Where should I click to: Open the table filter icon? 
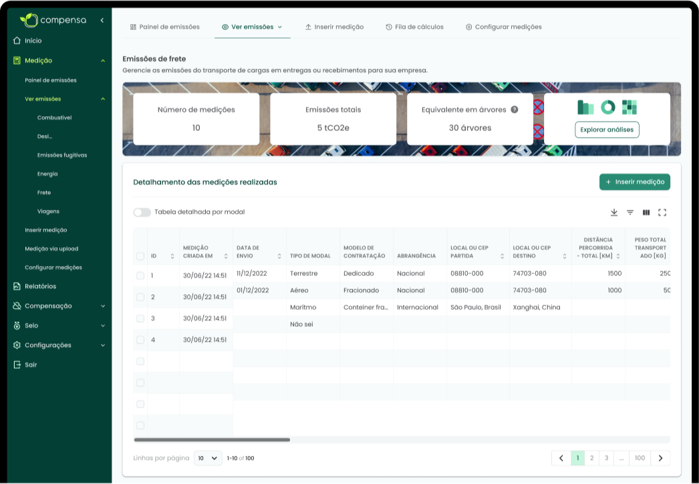(x=630, y=213)
